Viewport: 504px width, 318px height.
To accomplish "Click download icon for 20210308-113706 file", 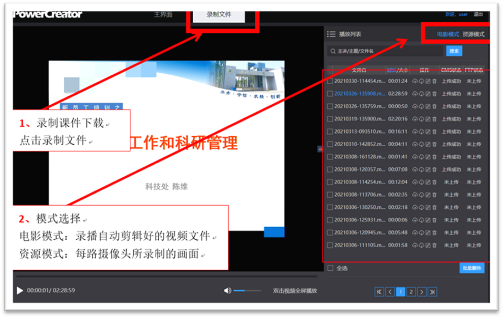I will (x=421, y=195).
